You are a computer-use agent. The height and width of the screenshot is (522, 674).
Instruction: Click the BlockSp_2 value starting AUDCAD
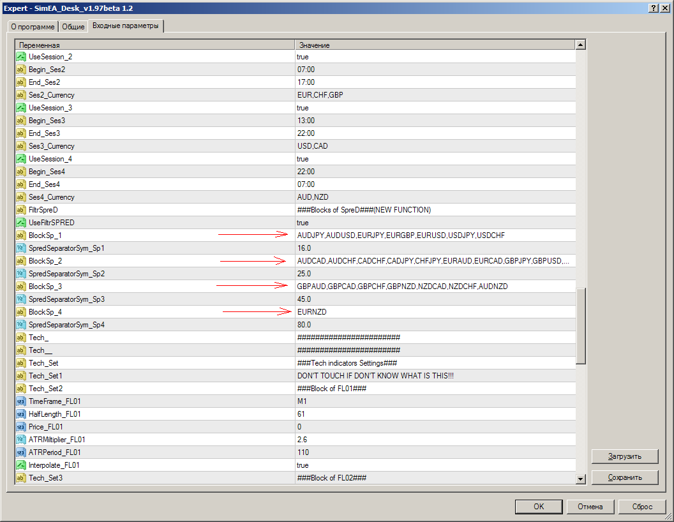click(433, 261)
